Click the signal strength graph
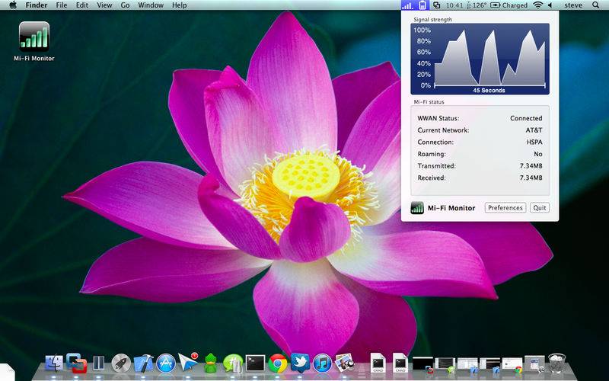 tap(480, 57)
